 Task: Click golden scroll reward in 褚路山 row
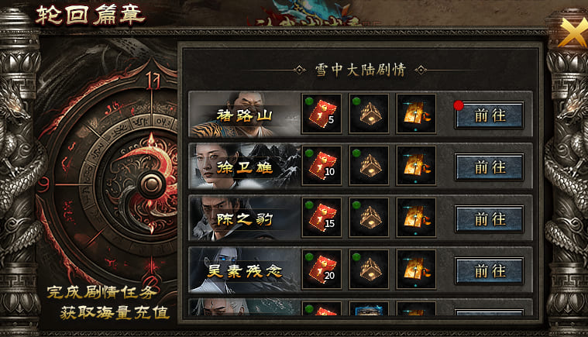(416, 114)
